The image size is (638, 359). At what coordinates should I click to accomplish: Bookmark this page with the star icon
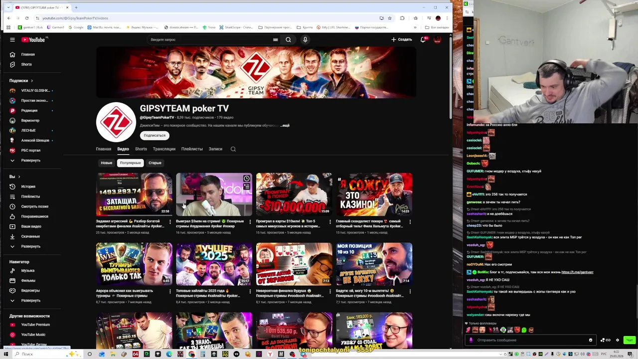pyautogui.click(x=390, y=18)
